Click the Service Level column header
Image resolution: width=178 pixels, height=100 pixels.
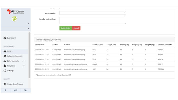[x=98, y=45]
